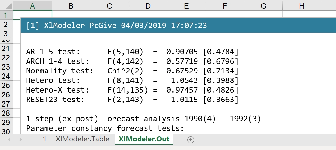The width and height of the screenshot is (336, 150).
Task: Click the '1-step (ex post) forecast analysis' line
Action: (143, 119)
